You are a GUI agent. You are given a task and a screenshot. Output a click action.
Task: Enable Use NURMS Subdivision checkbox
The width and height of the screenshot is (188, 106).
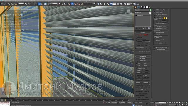(x=155, y=14)
